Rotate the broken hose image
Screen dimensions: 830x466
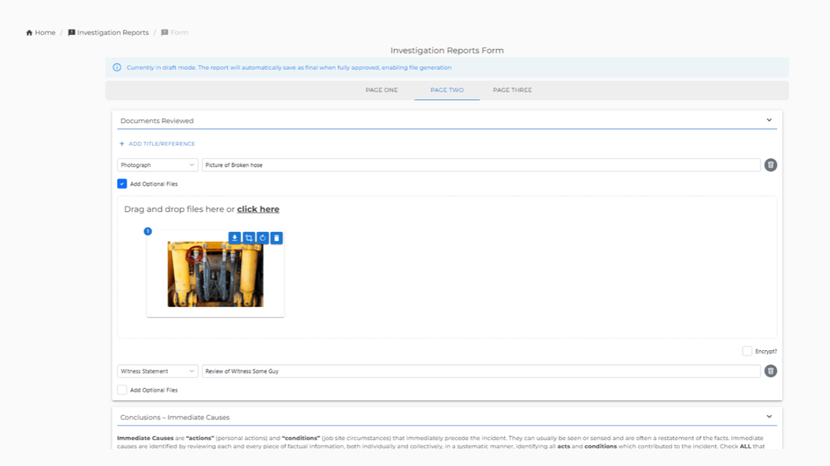click(x=263, y=238)
